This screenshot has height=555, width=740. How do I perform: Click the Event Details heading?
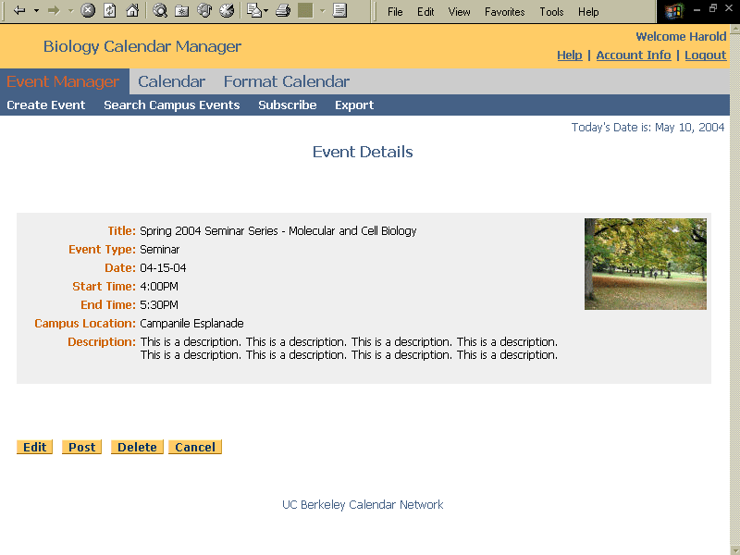coord(363,152)
